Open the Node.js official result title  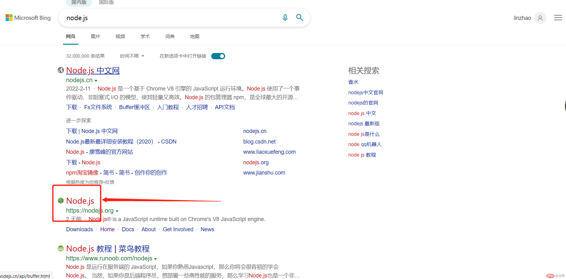(80, 201)
